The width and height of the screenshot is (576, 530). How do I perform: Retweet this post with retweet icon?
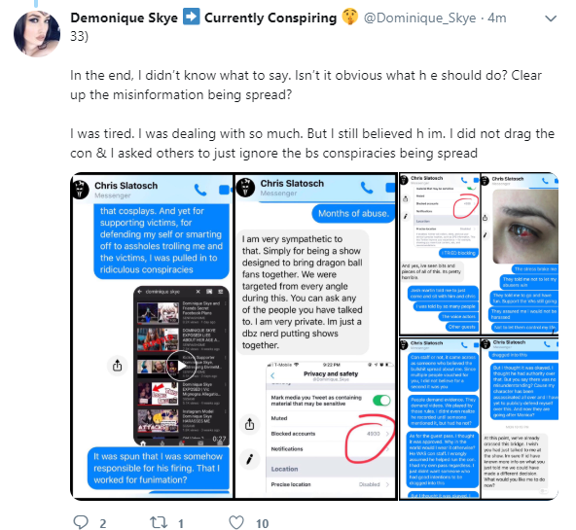point(159,522)
